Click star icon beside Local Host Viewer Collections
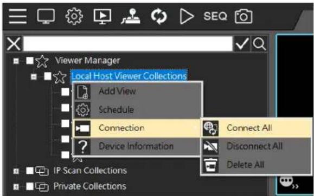Screen dimensions: 314x196 60,77
